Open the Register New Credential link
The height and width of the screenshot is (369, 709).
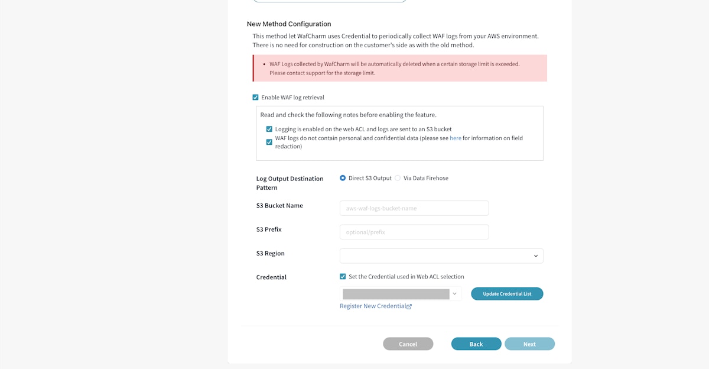[373, 306]
